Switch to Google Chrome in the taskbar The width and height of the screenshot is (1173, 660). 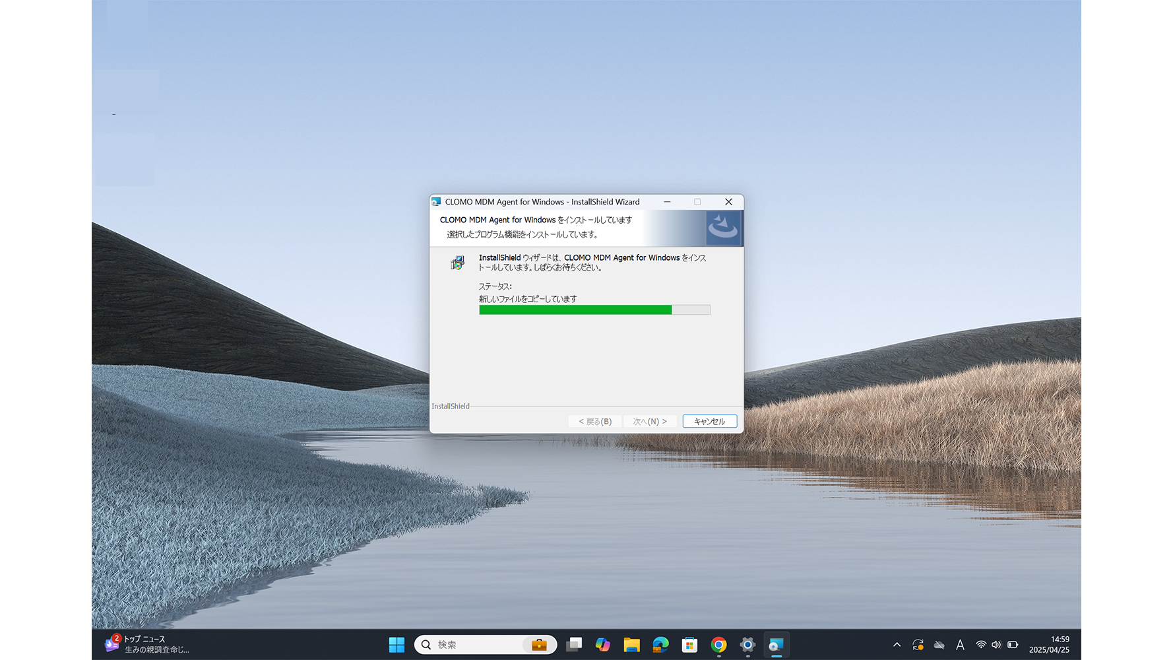[x=718, y=645]
